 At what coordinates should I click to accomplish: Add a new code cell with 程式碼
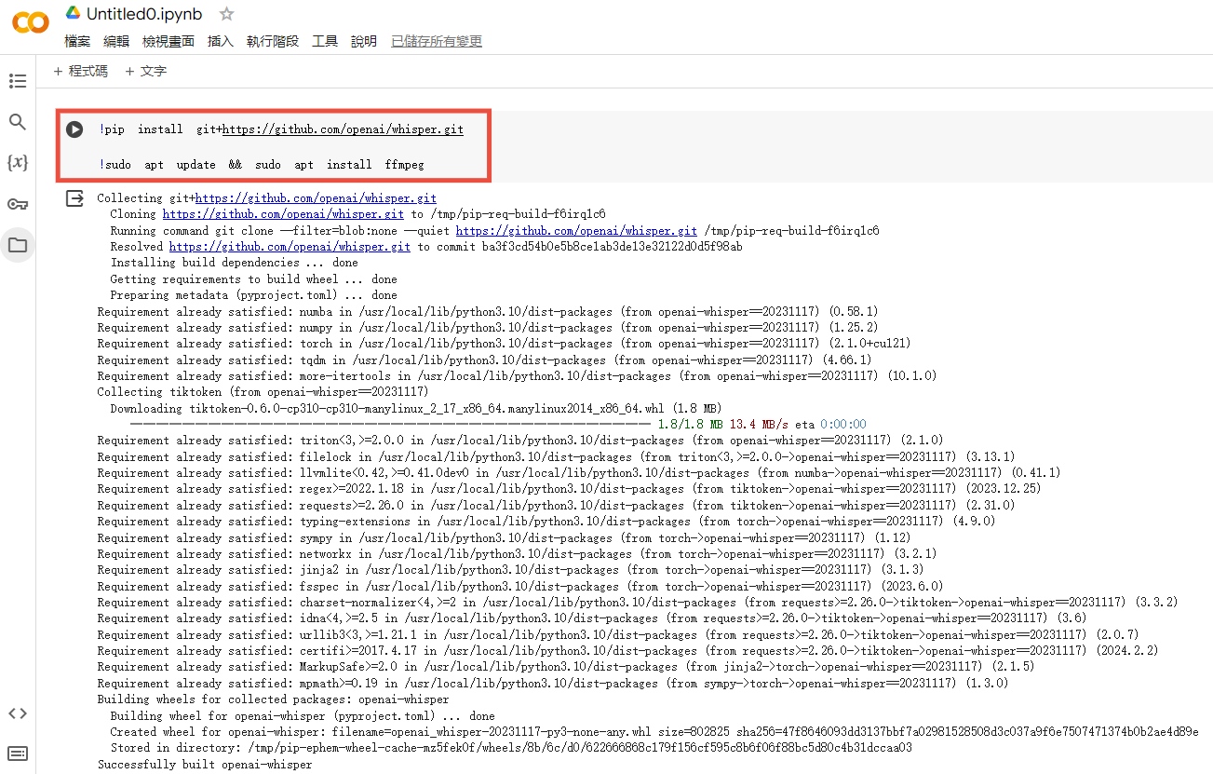pos(81,71)
